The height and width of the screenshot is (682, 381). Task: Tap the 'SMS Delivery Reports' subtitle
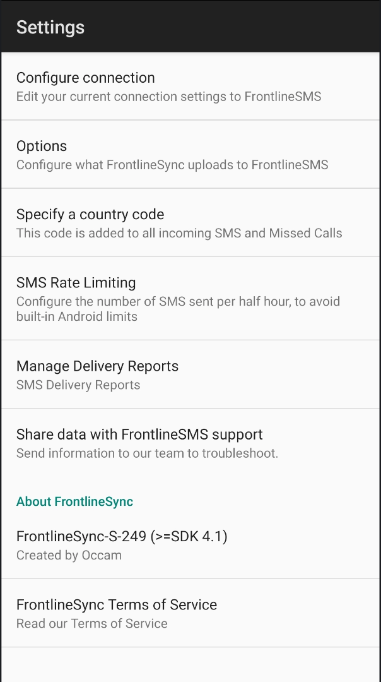(x=78, y=385)
